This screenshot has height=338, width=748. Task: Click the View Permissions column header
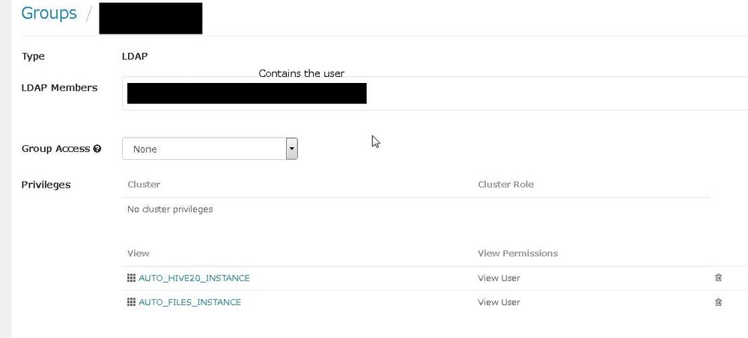(517, 254)
